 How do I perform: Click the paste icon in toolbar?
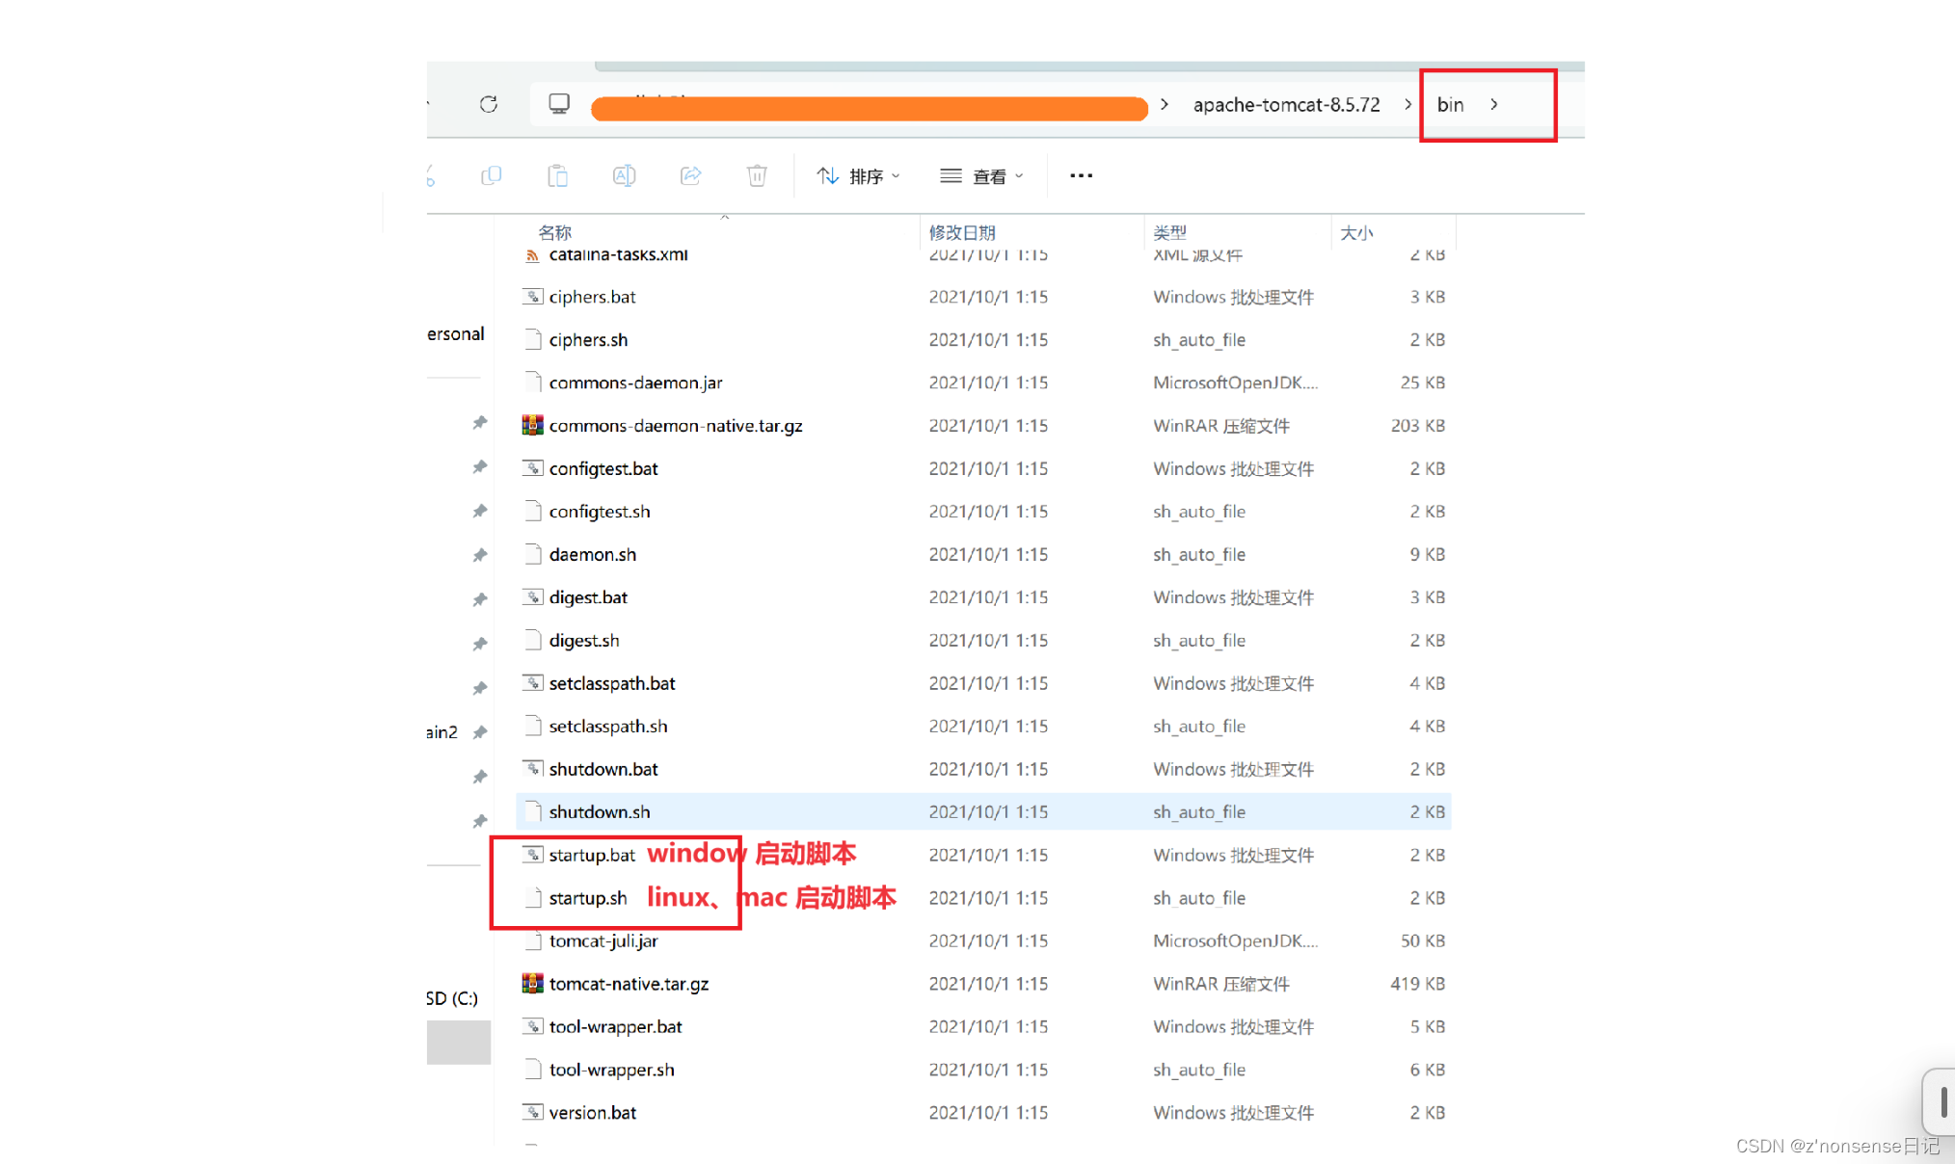pyautogui.click(x=557, y=175)
